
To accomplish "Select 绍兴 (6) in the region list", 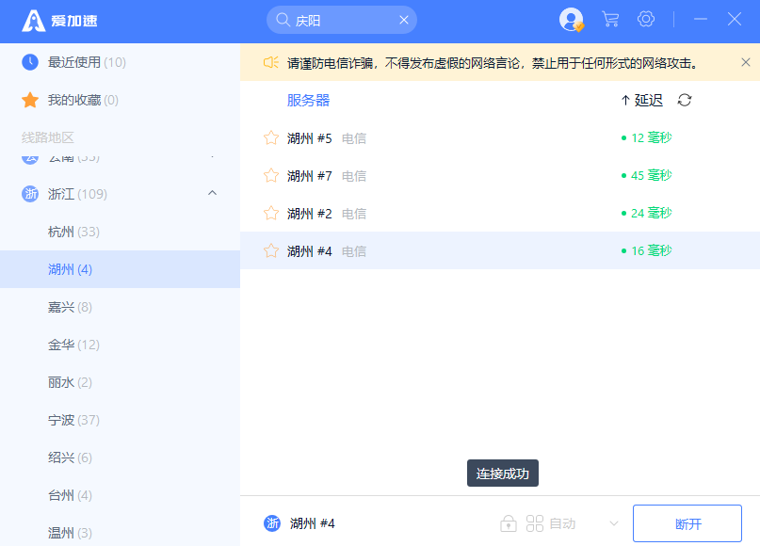I will click(120, 458).
